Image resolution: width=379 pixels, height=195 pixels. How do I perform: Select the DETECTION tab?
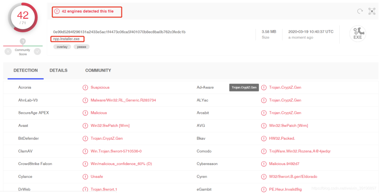(26, 70)
